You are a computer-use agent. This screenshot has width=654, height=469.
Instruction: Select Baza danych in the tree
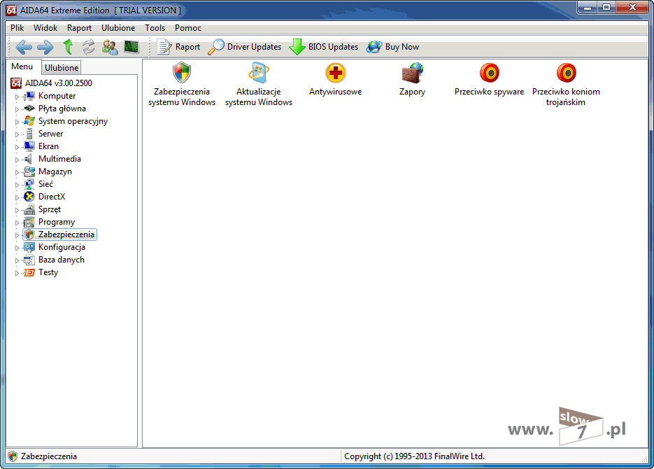[x=62, y=260]
